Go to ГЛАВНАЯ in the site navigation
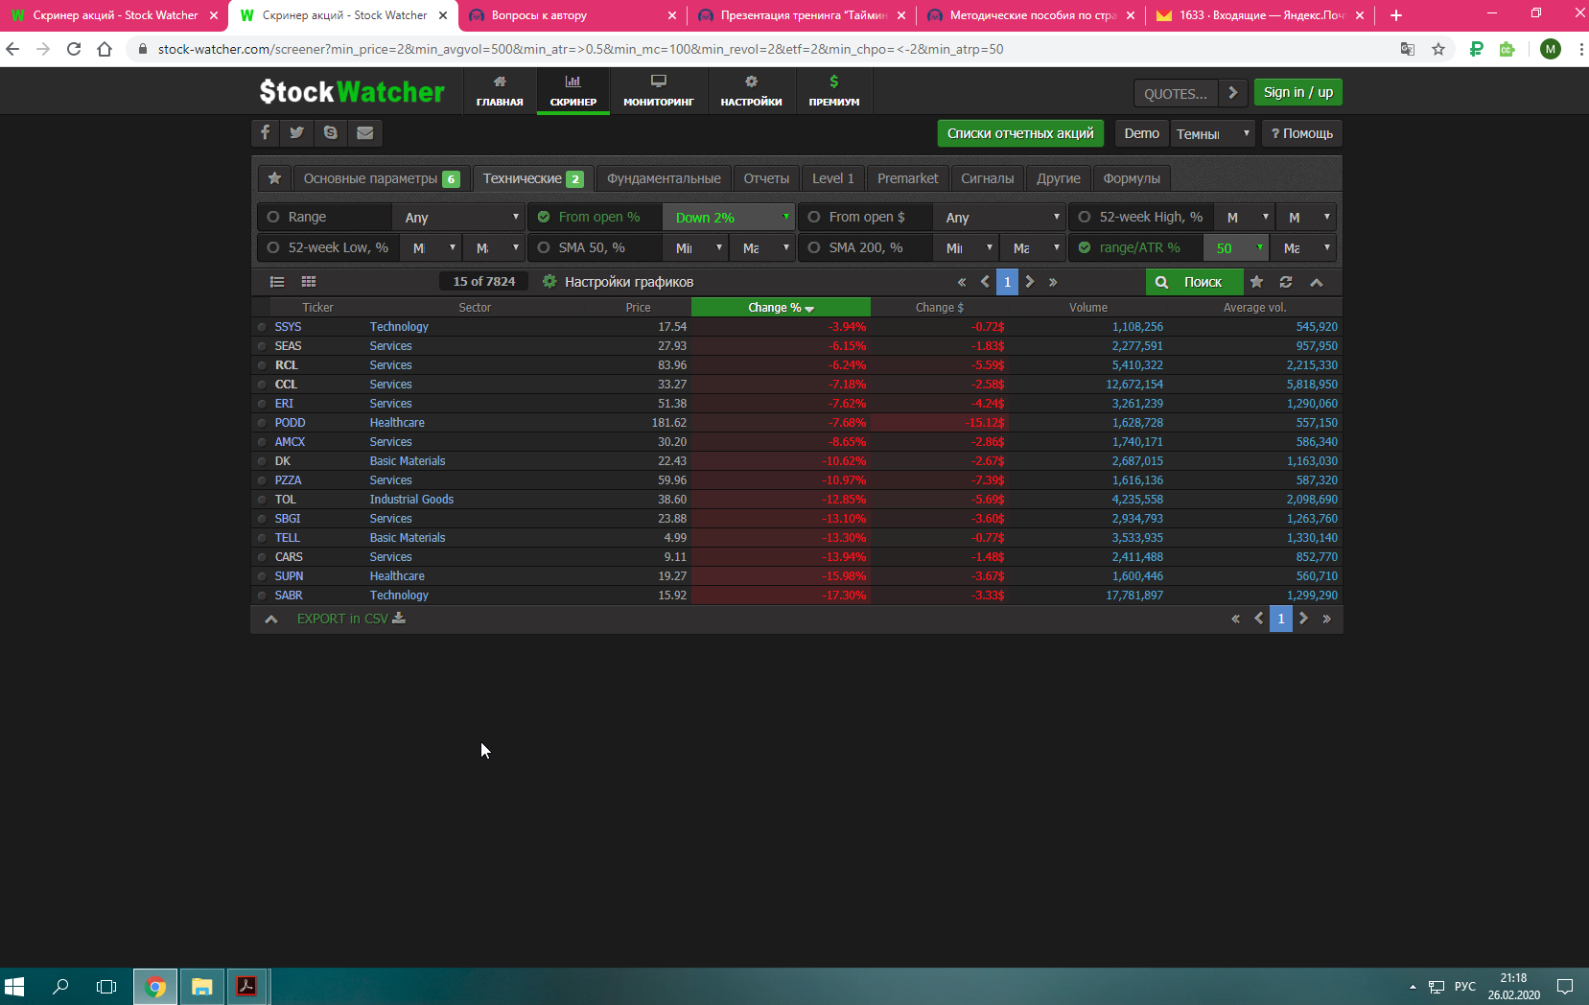1589x1005 pixels. [500, 92]
